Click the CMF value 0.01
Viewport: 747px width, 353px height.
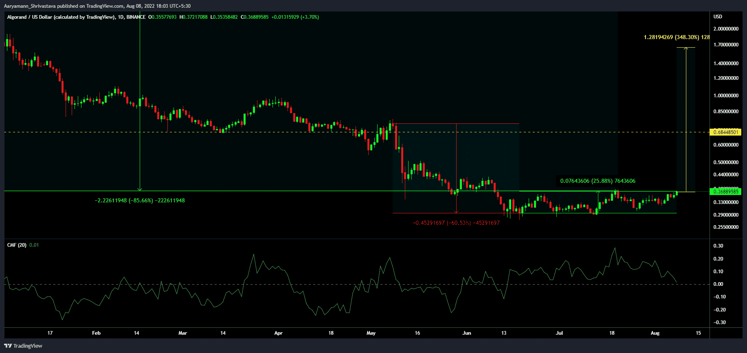(x=34, y=245)
